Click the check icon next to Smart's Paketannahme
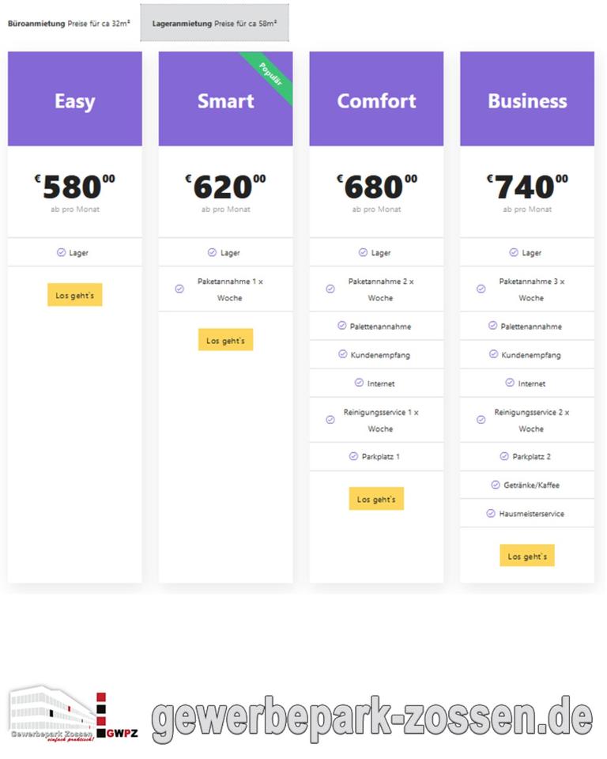The width and height of the screenshot is (607, 759). coord(179,289)
